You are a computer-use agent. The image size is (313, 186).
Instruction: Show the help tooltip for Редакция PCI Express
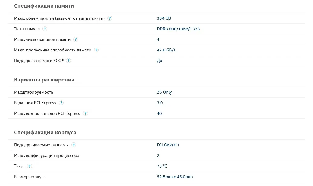61,103
